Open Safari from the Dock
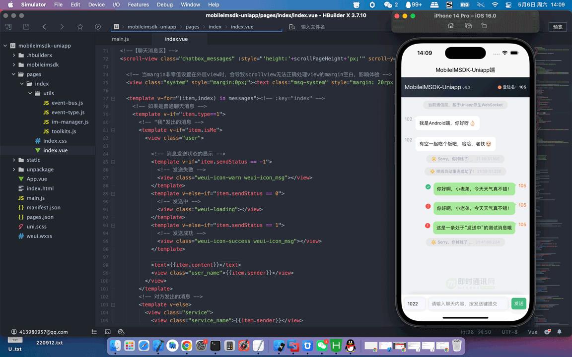572x357 pixels. click(x=143, y=345)
